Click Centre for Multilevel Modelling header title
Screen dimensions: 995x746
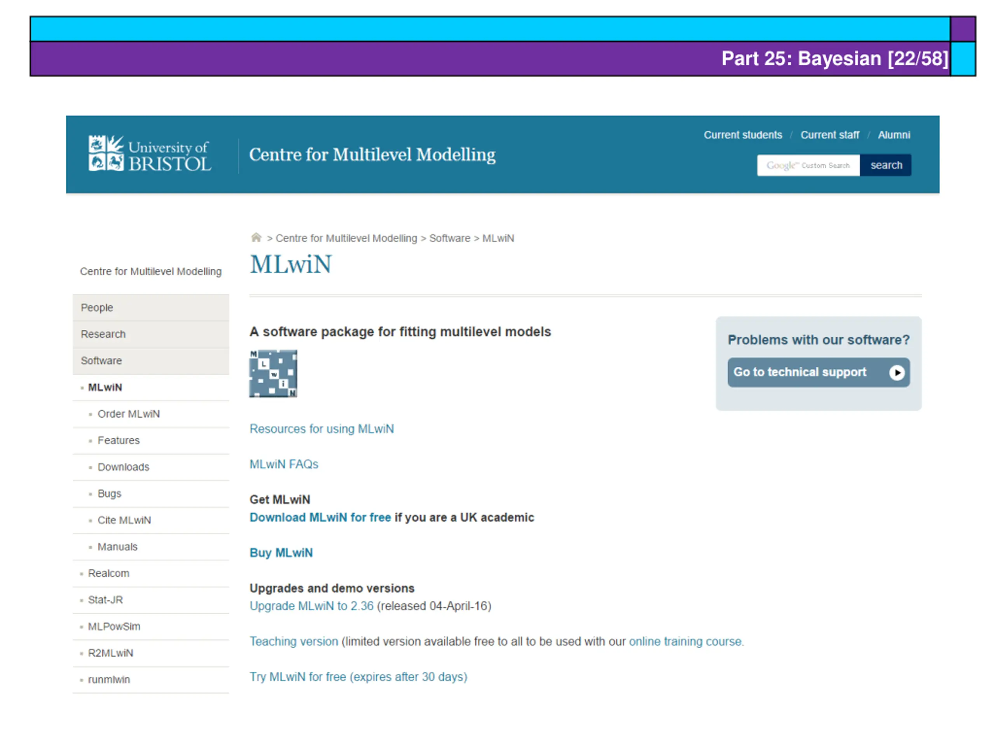(x=372, y=155)
